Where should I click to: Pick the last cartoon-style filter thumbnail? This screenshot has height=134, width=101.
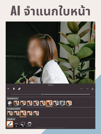[x=69, y=103]
